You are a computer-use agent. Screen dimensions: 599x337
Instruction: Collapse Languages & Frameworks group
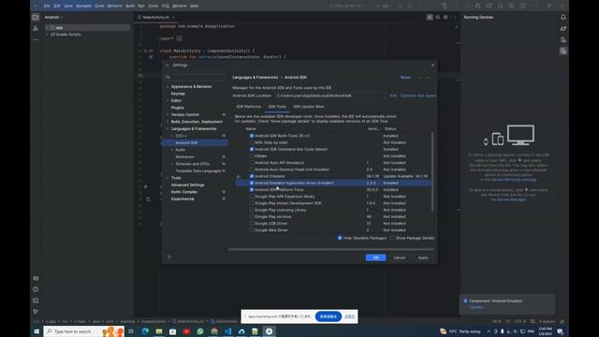point(168,129)
